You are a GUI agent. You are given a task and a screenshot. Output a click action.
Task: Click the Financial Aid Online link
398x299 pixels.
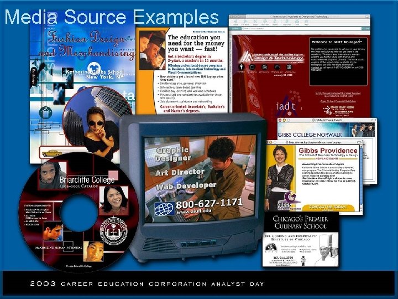(x=345, y=101)
